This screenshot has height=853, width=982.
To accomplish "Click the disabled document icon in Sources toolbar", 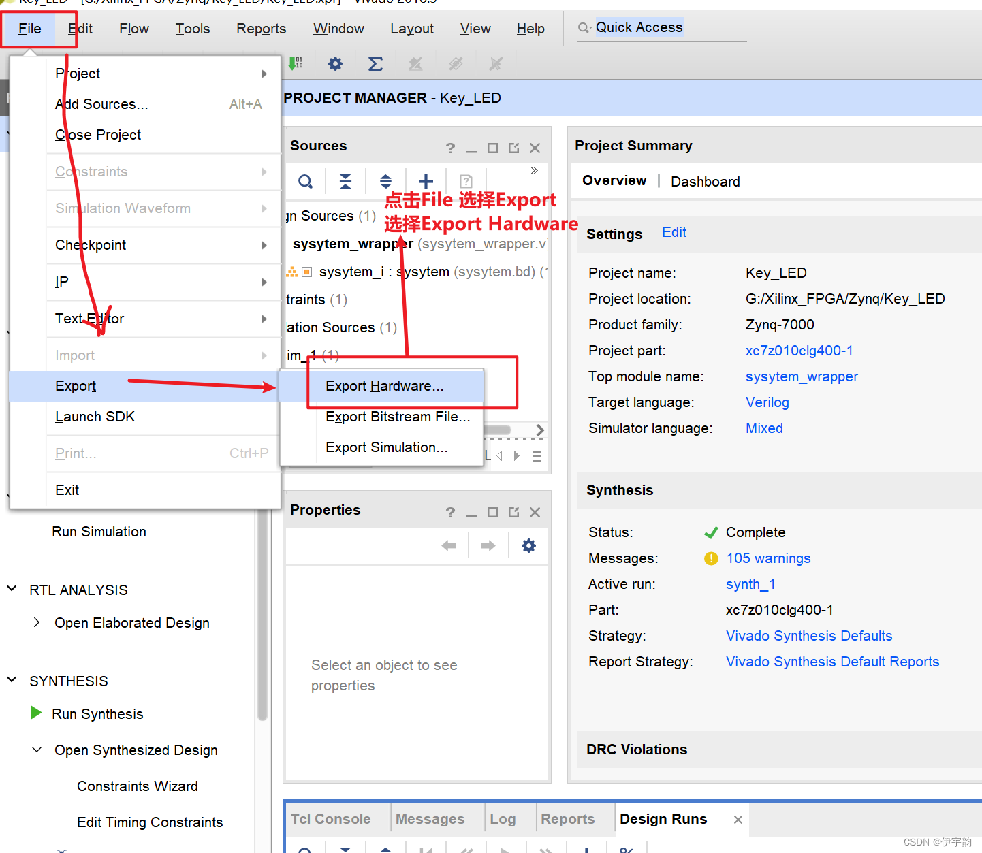I will tap(466, 182).
